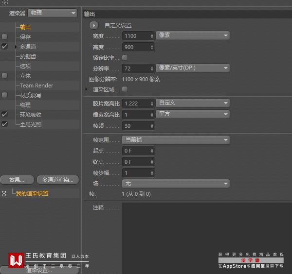Click the grip handle icon at panel top-left
The width and height of the screenshot is (292, 274).
click(5, 2)
